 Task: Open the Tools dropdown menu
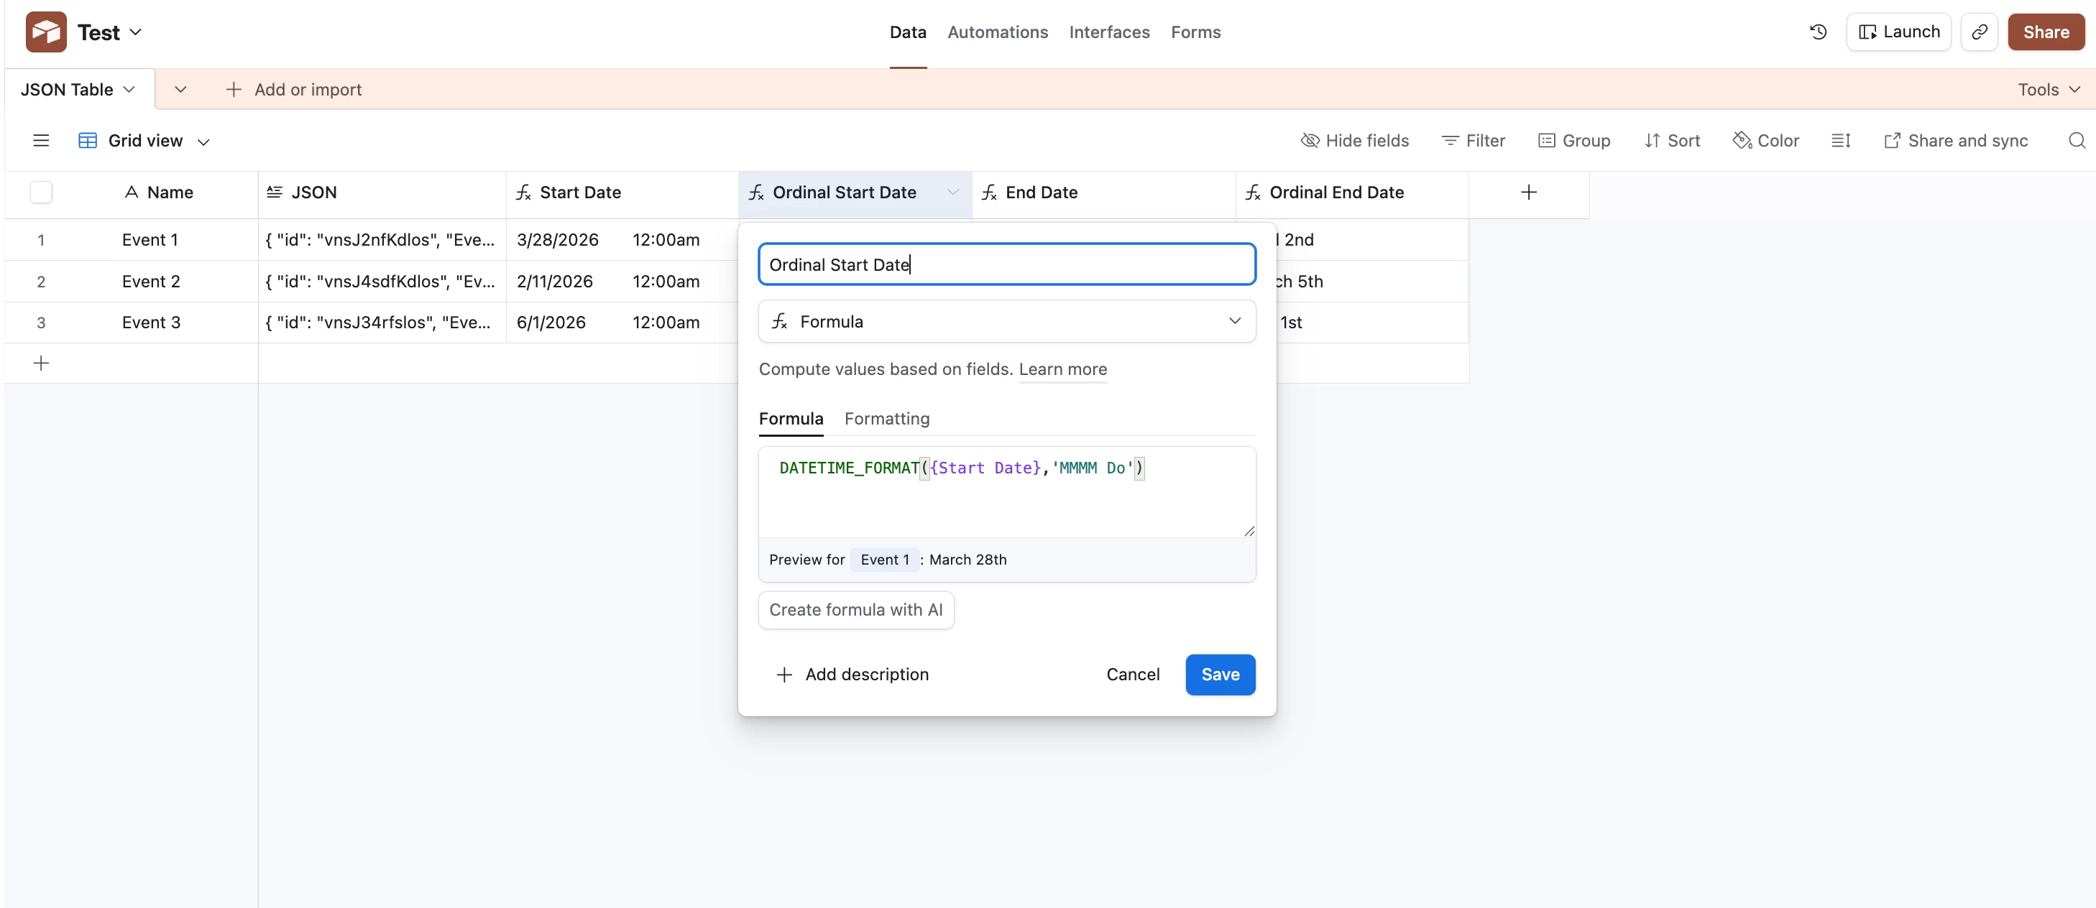coord(2048,89)
